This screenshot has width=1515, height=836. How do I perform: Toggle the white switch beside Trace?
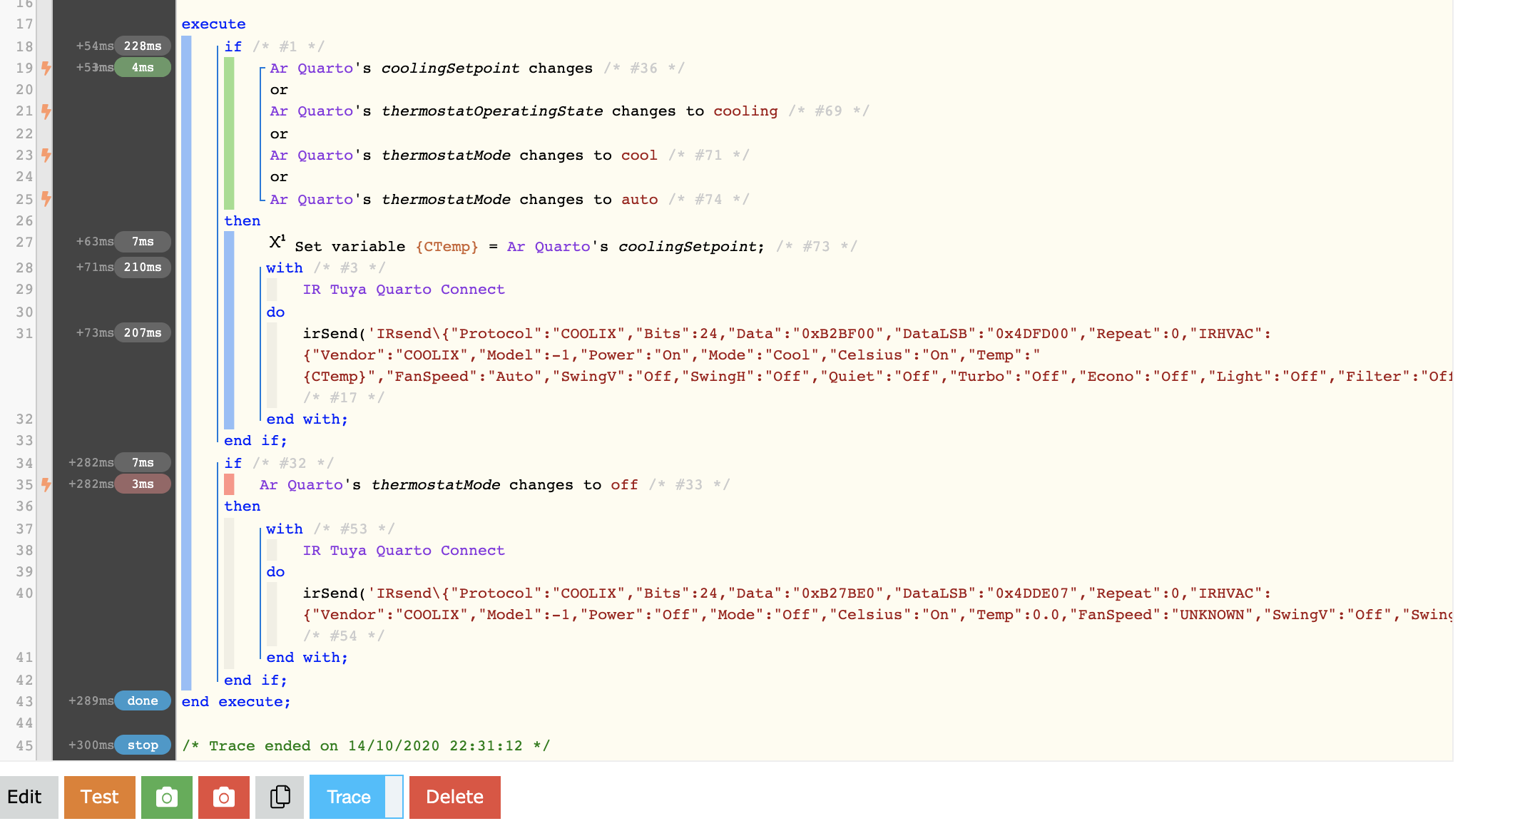(x=394, y=797)
